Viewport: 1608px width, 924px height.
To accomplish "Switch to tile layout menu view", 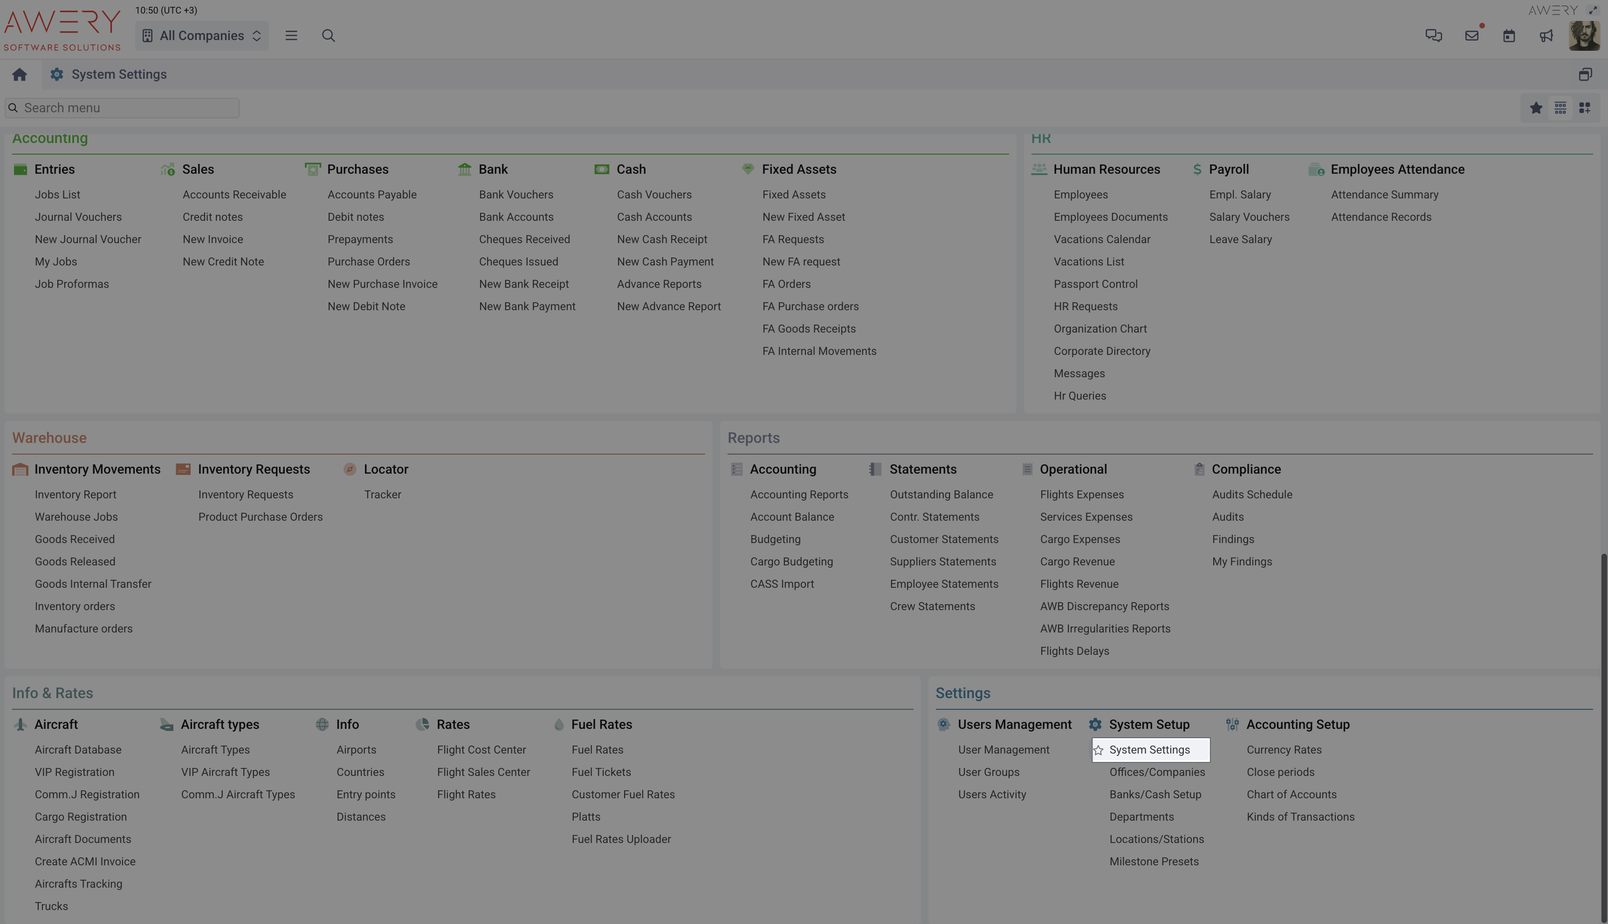I will tap(1585, 108).
